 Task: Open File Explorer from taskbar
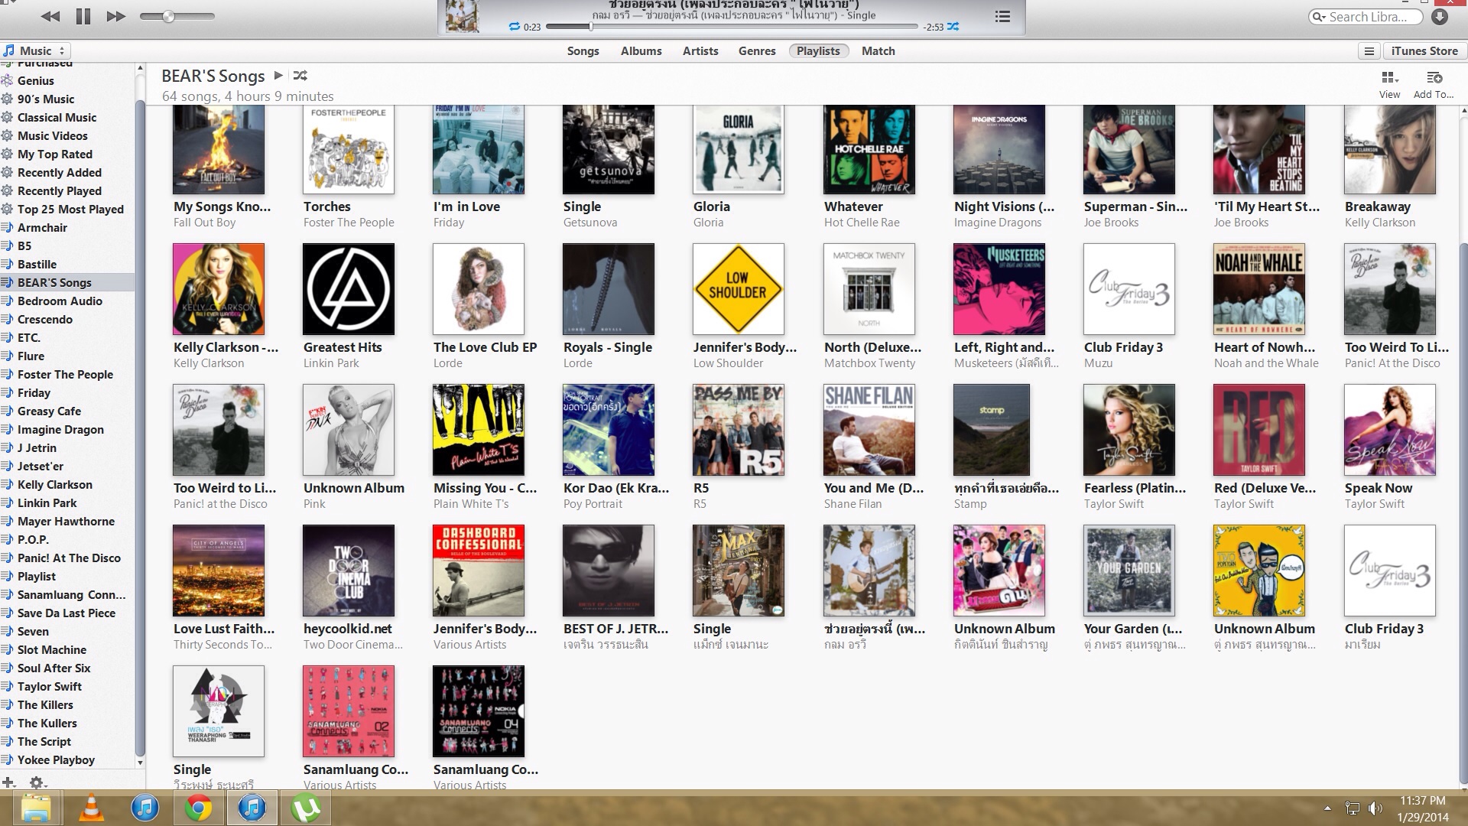click(x=36, y=808)
